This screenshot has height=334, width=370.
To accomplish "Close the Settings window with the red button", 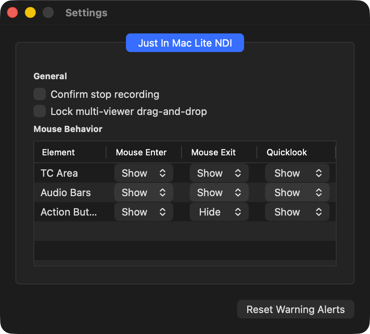I will tap(12, 12).
